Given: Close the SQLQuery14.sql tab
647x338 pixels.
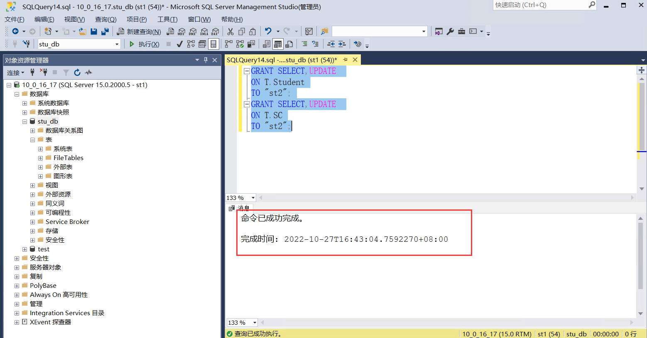Looking at the screenshot, I should [355, 60].
